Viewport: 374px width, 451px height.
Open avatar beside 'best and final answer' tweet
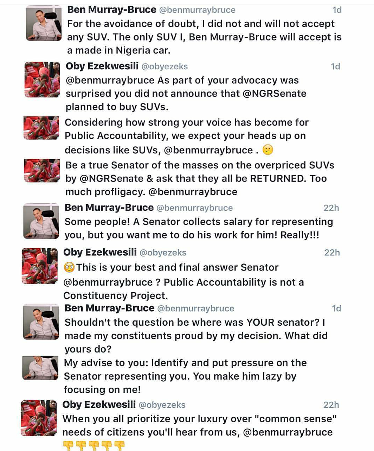click(x=40, y=266)
